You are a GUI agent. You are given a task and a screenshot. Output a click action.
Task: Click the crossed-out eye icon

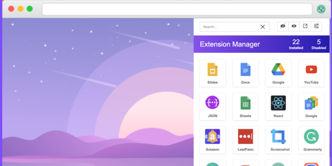click(x=283, y=26)
